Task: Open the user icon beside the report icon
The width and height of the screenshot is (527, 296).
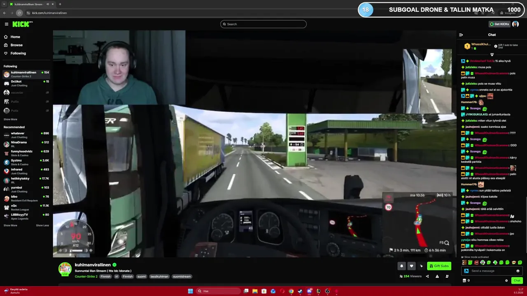Action: pyautogui.click(x=447, y=276)
